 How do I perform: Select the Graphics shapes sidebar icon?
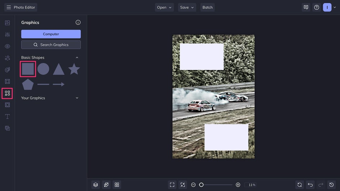click(7, 93)
